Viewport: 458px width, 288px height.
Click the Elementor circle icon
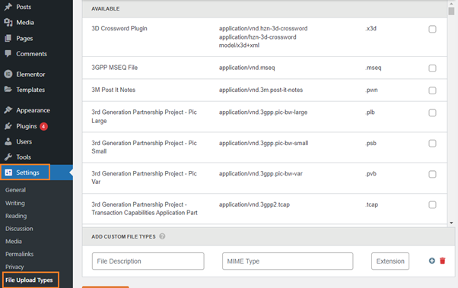pyautogui.click(x=8, y=74)
